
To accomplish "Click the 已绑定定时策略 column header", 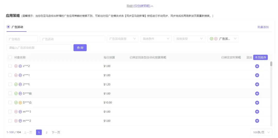I will [x=231, y=57].
